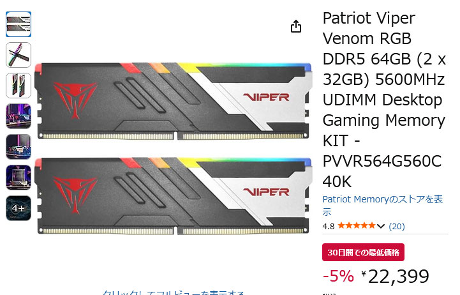The width and height of the screenshot is (460, 295).
Task: Click the main product image of Viper RAM
Action: click(x=173, y=147)
